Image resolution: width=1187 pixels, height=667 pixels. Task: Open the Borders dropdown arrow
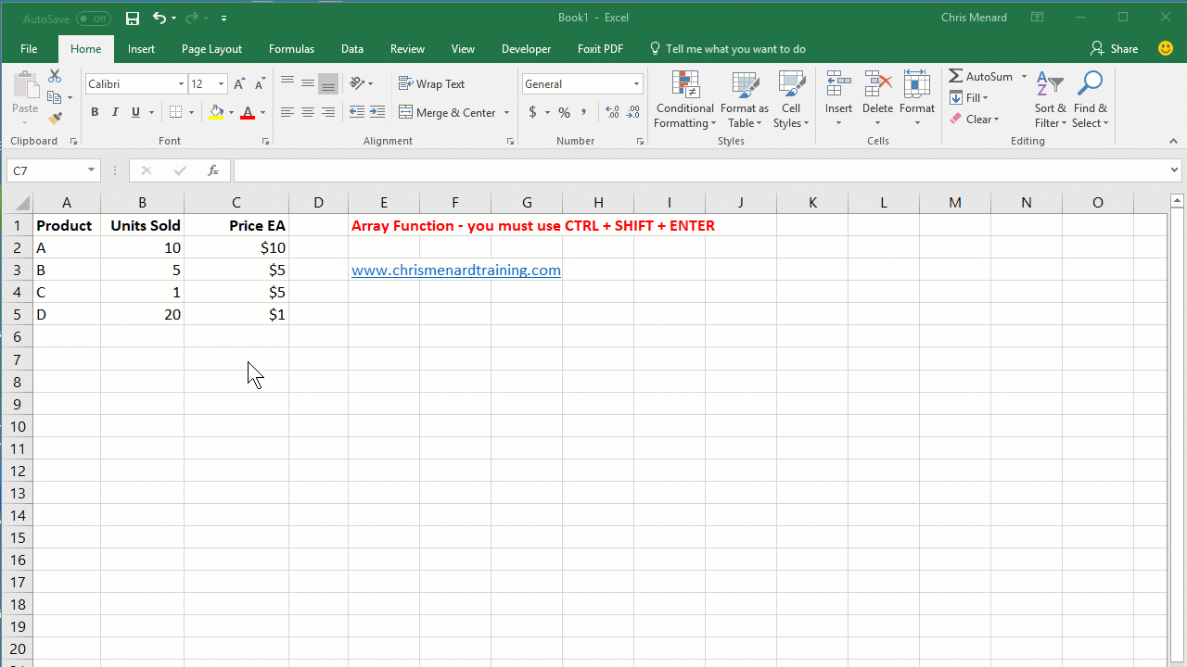(x=192, y=113)
